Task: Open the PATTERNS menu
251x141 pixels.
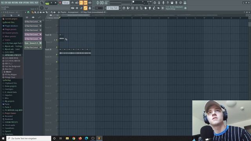Action: 15,3
